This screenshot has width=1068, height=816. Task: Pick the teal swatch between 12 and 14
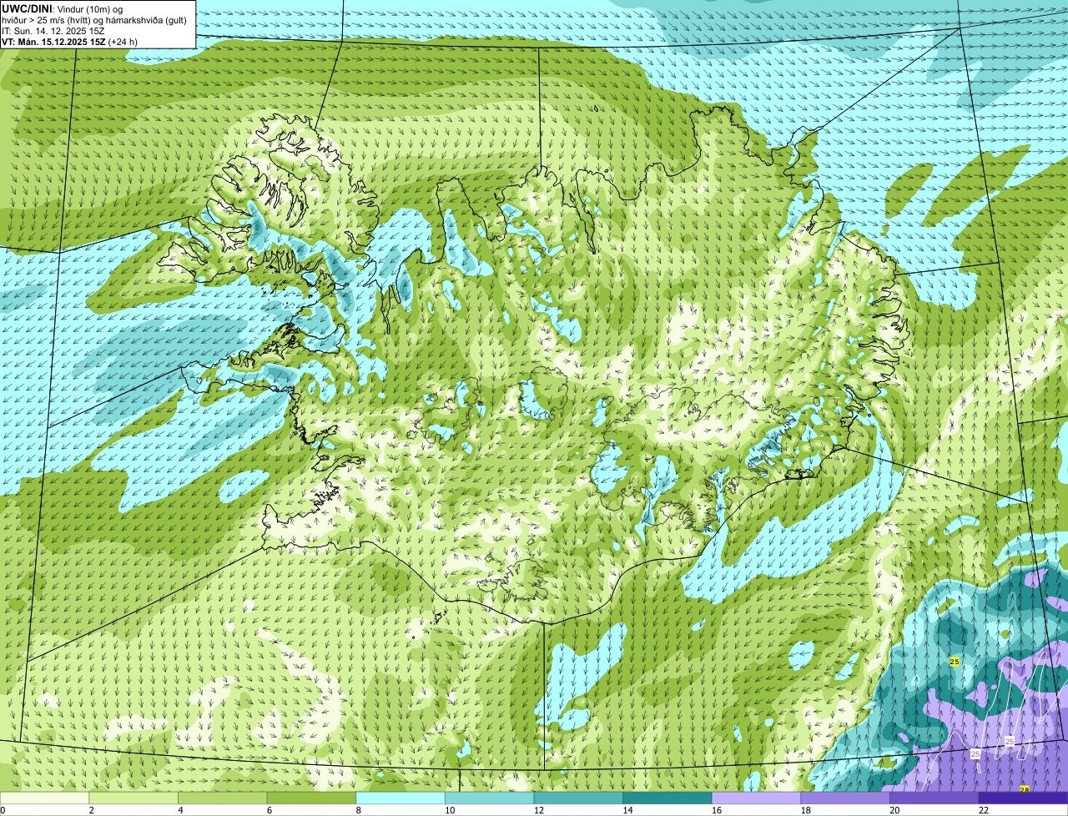coord(578,798)
